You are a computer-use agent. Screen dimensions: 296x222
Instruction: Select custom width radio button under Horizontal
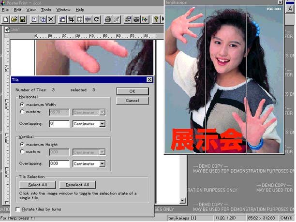(x=22, y=112)
